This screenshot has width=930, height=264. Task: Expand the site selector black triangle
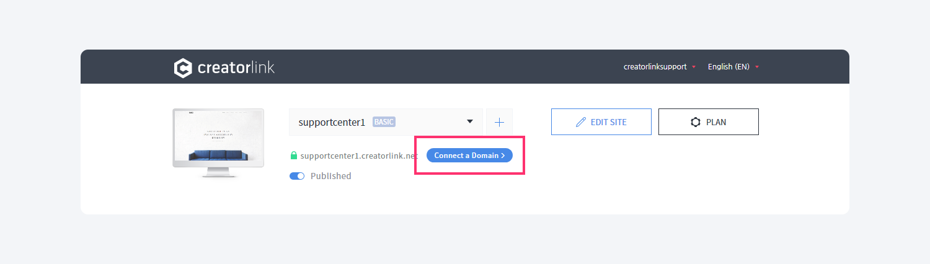pyautogui.click(x=470, y=121)
